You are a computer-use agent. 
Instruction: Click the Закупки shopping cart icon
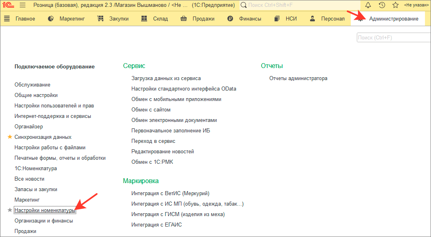tap(101, 19)
